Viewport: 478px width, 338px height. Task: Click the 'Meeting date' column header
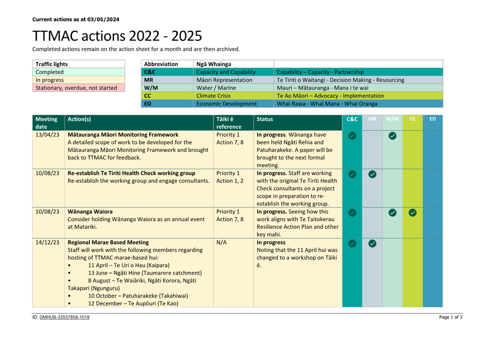[x=48, y=123]
